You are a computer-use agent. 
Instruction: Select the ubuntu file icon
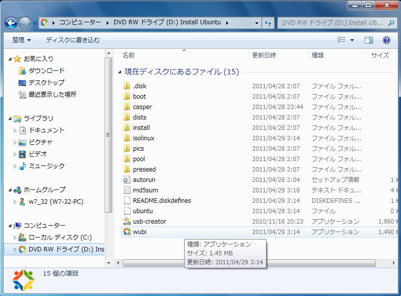coord(127,211)
